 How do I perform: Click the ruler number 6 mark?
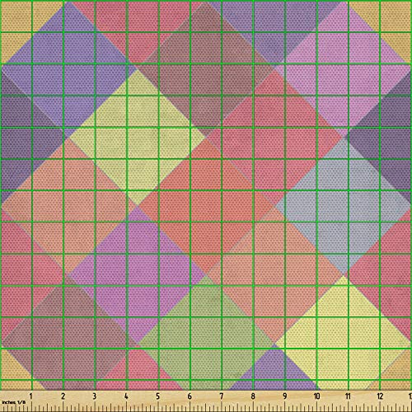tap(190, 396)
